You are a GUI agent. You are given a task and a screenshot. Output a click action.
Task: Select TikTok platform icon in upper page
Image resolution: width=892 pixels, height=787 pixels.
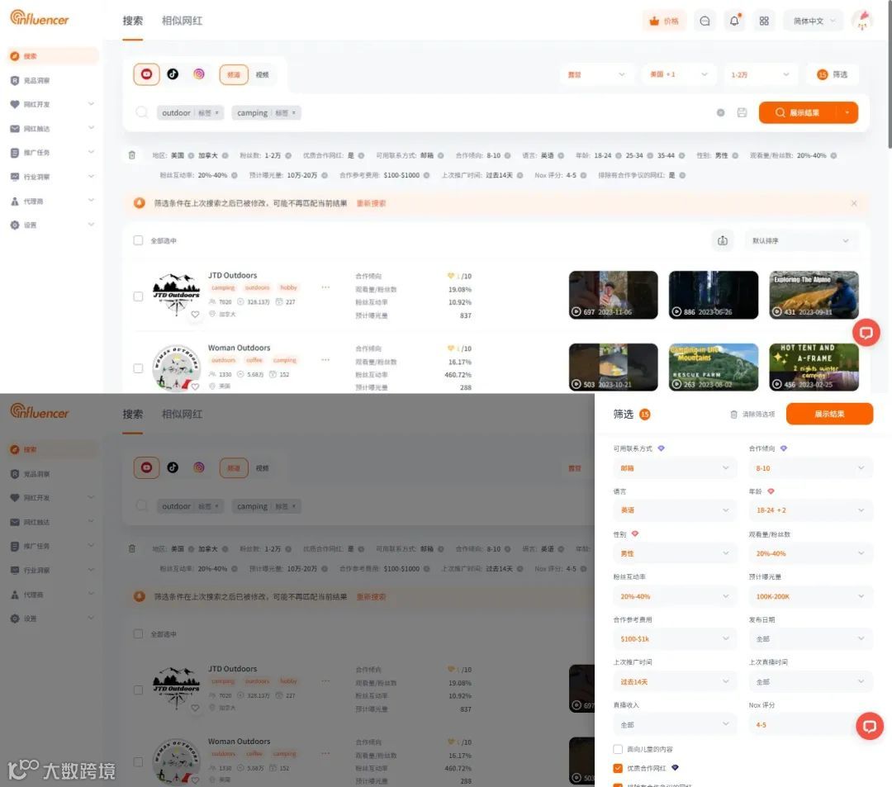173,74
